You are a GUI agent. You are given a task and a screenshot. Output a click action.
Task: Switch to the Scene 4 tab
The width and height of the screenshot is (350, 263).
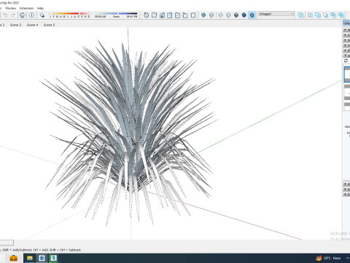tap(32, 25)
